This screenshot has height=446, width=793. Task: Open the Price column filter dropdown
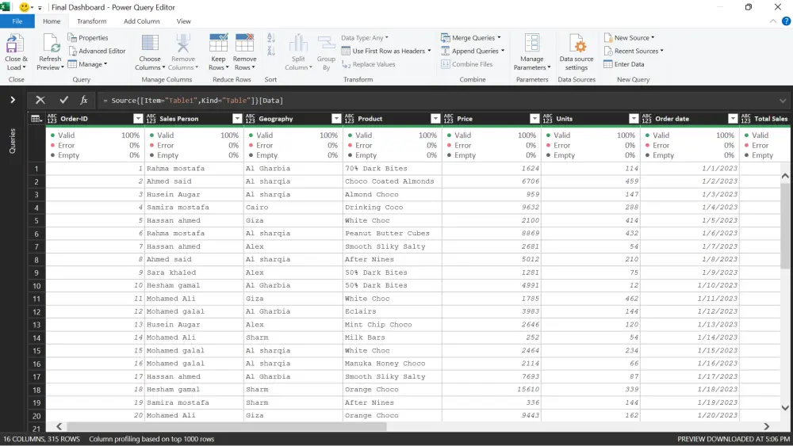pos(534,119)
